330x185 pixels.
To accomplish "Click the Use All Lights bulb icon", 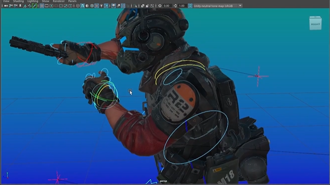I will 102,6.
